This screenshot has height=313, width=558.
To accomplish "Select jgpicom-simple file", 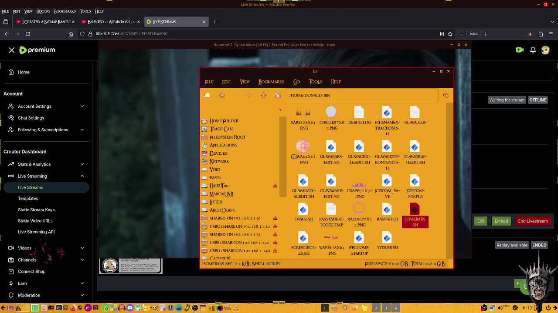I will click(415, 187).
